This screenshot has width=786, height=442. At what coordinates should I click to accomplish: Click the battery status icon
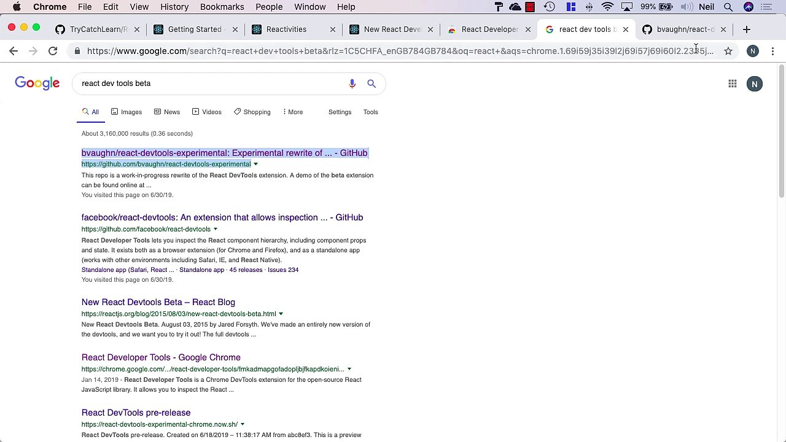[x=666, y=7]
